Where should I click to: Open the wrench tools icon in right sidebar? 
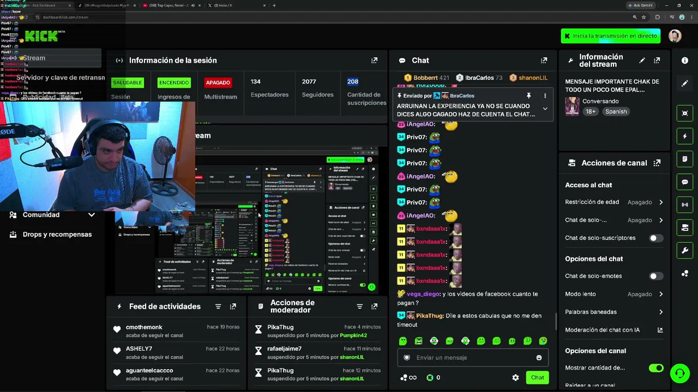tap(685, 250)
